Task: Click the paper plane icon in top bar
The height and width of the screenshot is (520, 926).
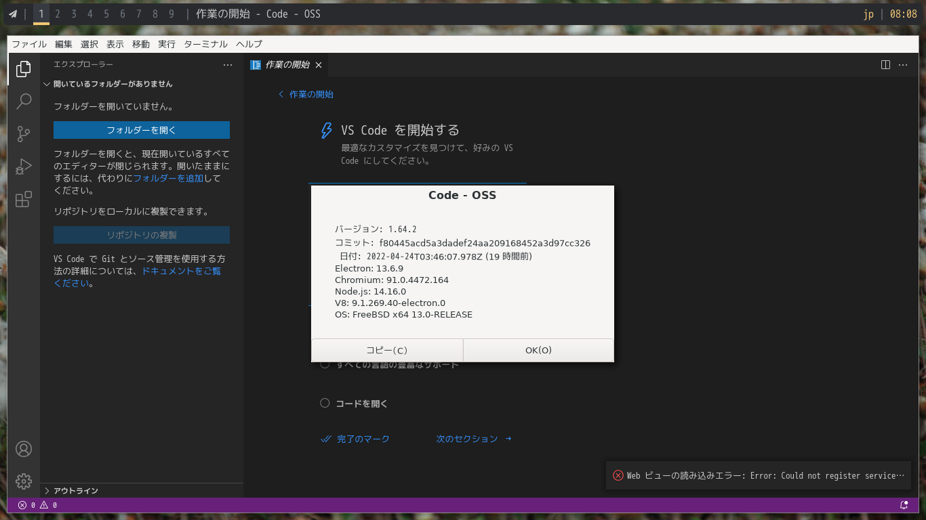Action: [13, 14]
